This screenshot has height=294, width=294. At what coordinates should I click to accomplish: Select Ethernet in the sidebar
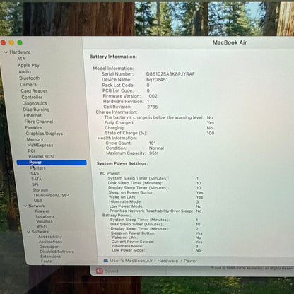click(33, 115)
